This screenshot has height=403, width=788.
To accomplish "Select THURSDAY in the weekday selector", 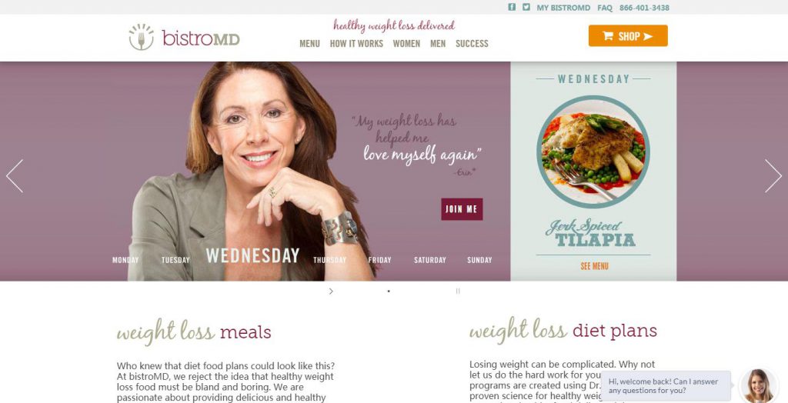I will point(329,260).
